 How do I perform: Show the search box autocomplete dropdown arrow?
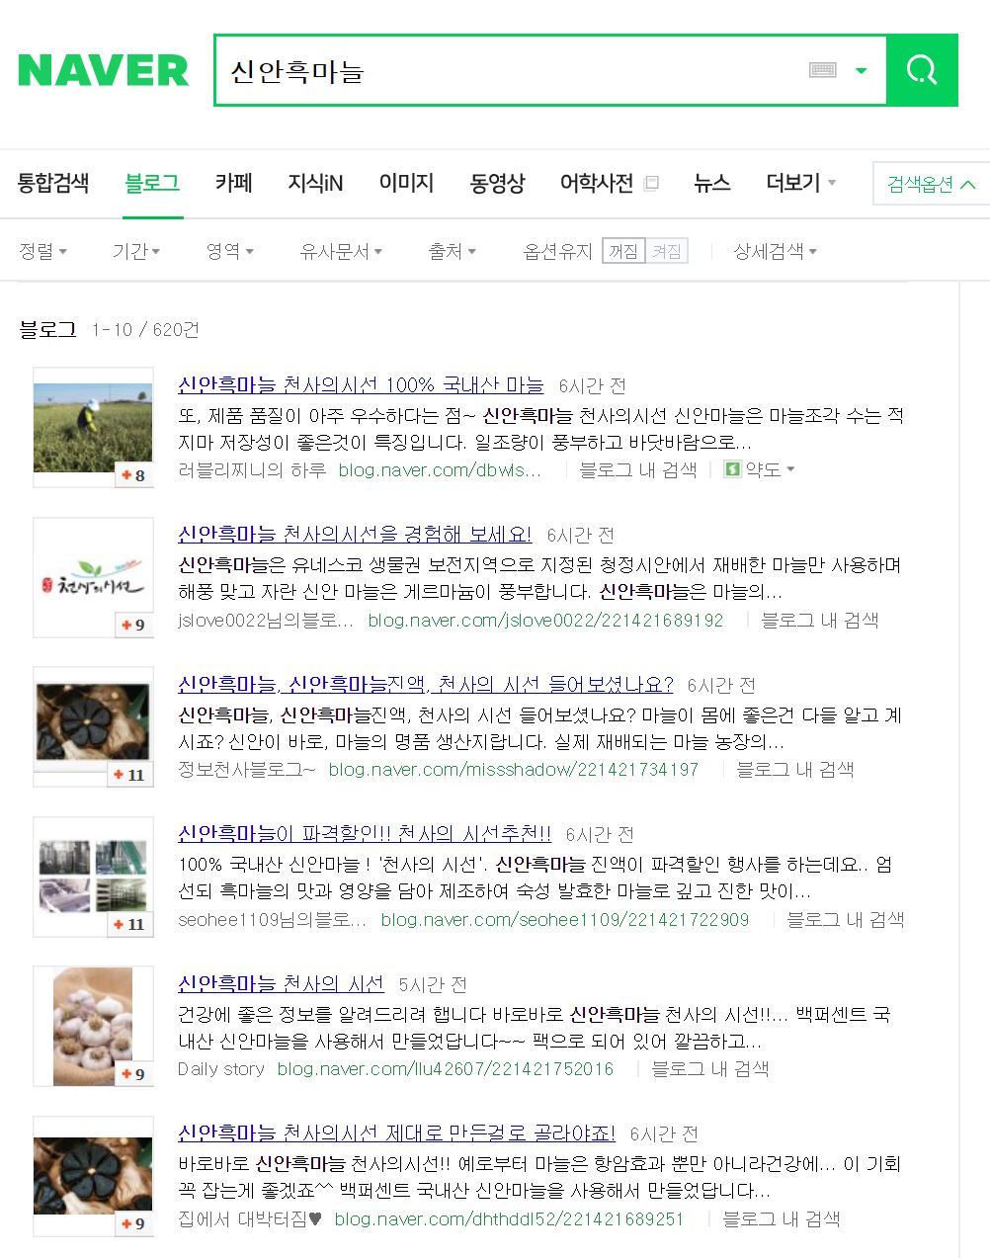pyautogui.click(x=861, y=70)
